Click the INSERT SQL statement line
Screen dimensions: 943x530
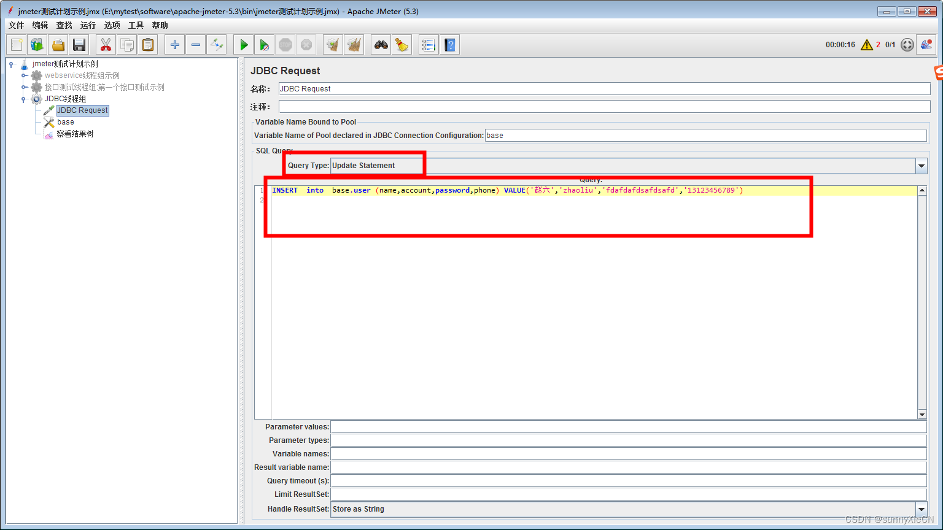[x=508, y=191]
